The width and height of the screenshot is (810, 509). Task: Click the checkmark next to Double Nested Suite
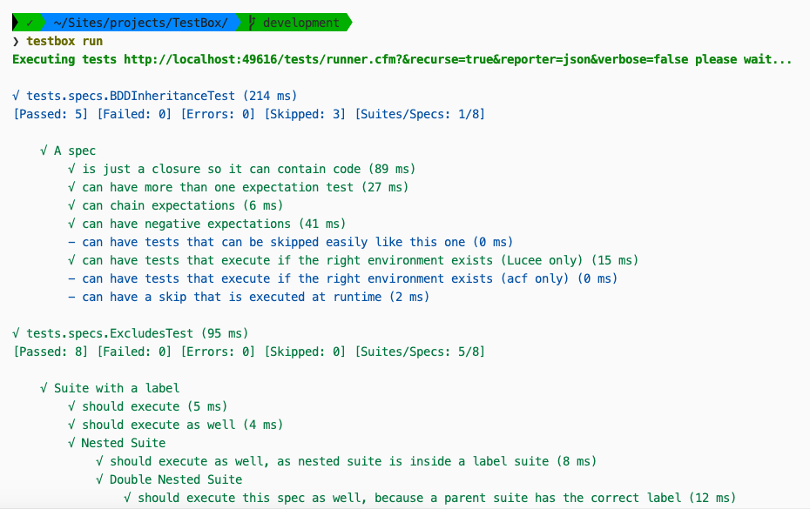pyautogui.click(x=99, y=479)
